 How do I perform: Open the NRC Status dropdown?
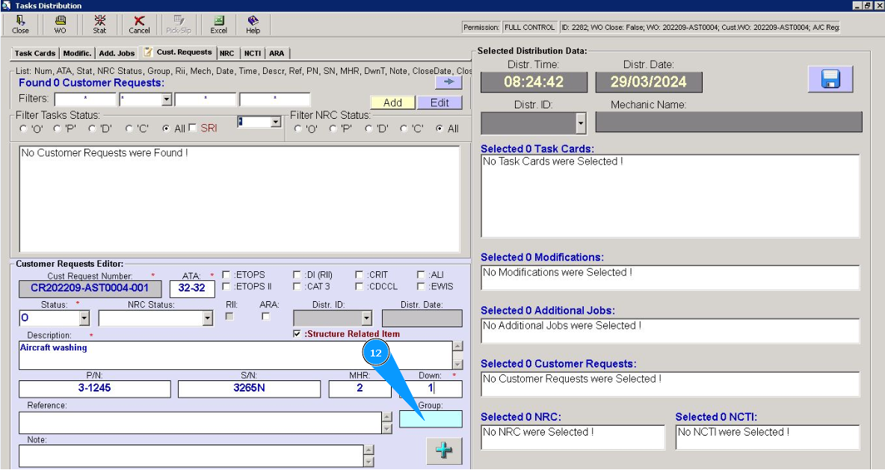(207, 318)
